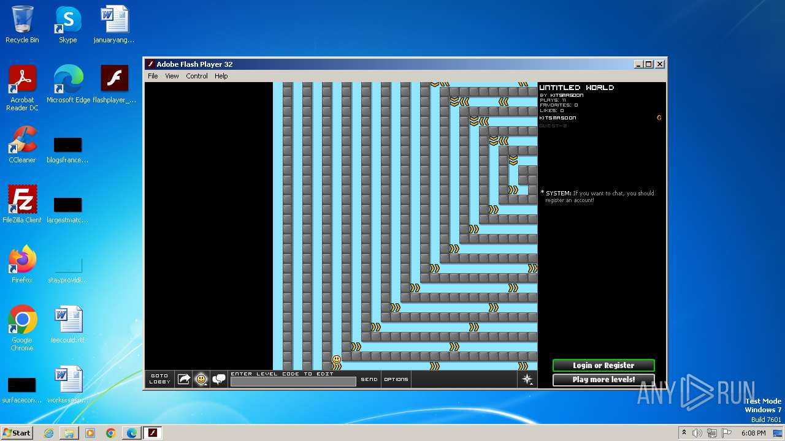Screen dimensions: 785x441
Task: Open Skype desktop shortcut
Action: click(68, 25)
